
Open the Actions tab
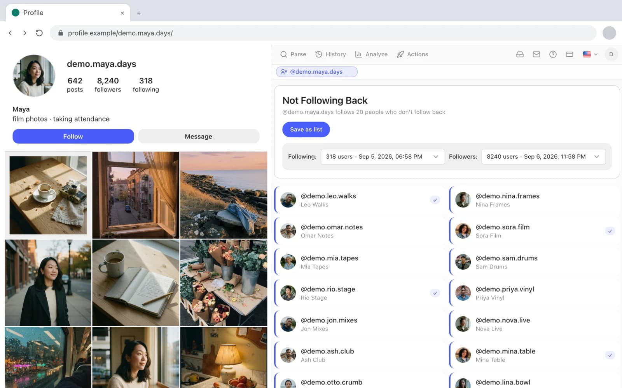pyautogui.click(x=412, y=54)
